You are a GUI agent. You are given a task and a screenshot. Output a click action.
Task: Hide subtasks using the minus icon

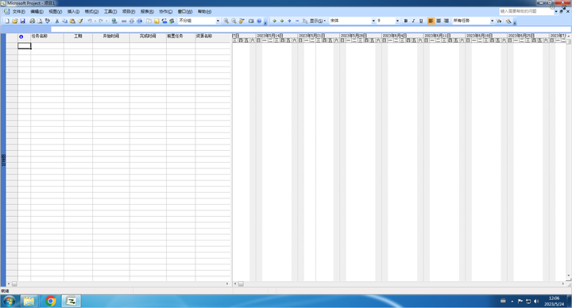297,21
